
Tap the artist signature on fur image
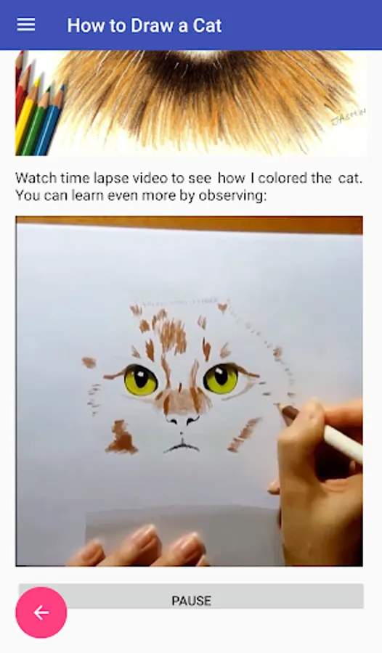pos(348,117)
